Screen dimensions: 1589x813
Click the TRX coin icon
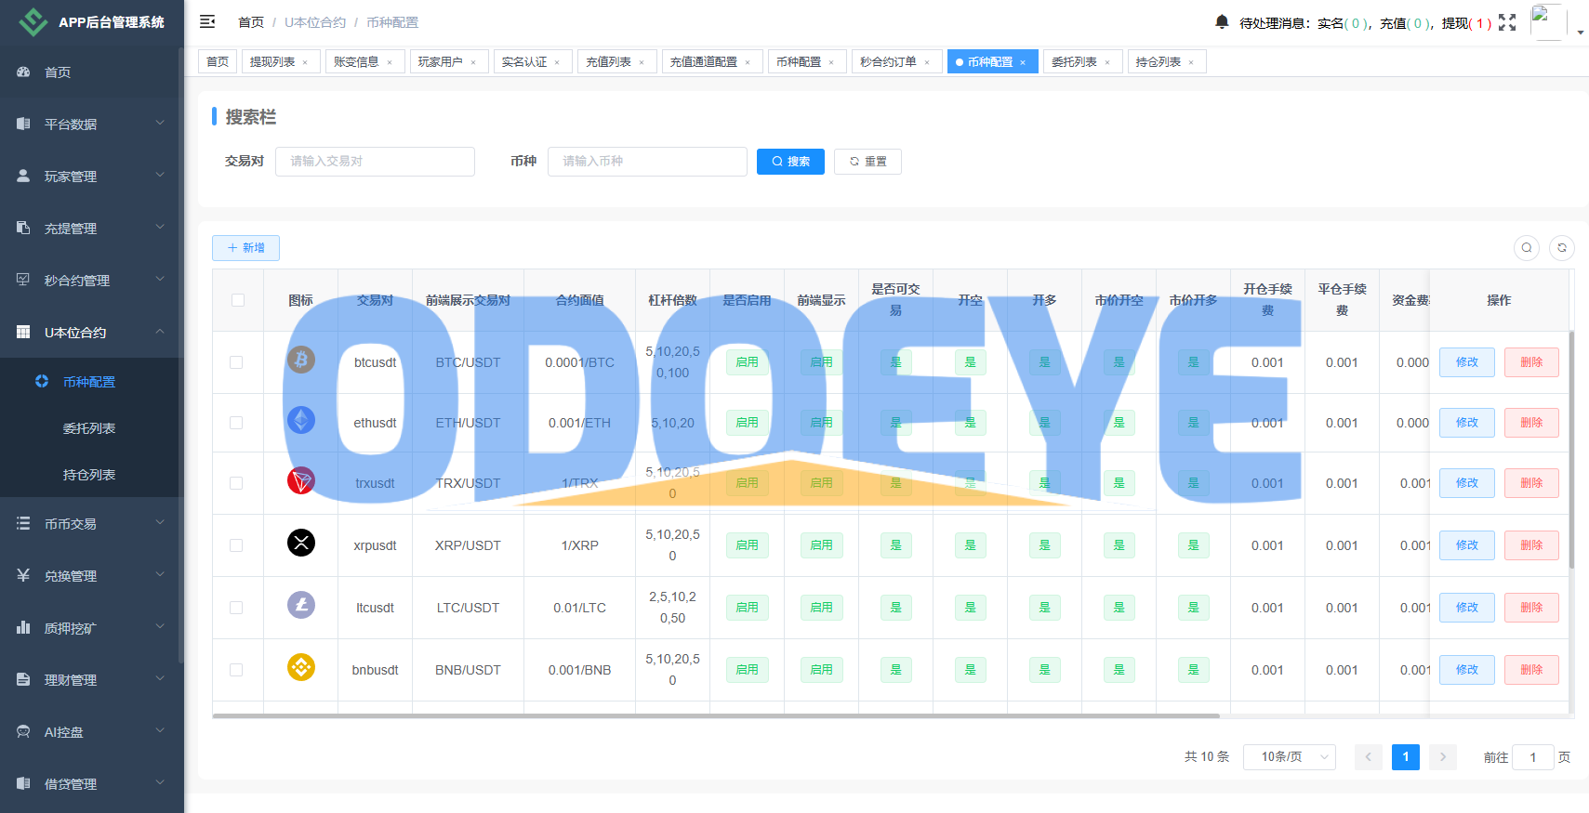(301, 480)
